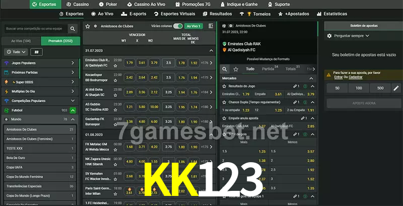Favorite the Empate anula aposta market
The height and width of the screenshot is (206, 403).
(224, 118)
